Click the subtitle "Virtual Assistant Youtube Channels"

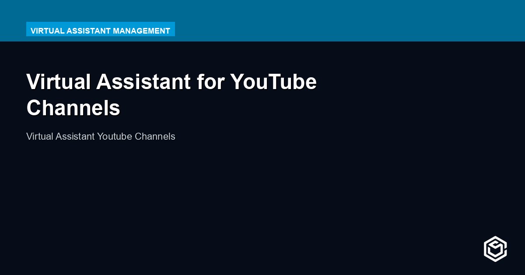(x=101, y=136)
